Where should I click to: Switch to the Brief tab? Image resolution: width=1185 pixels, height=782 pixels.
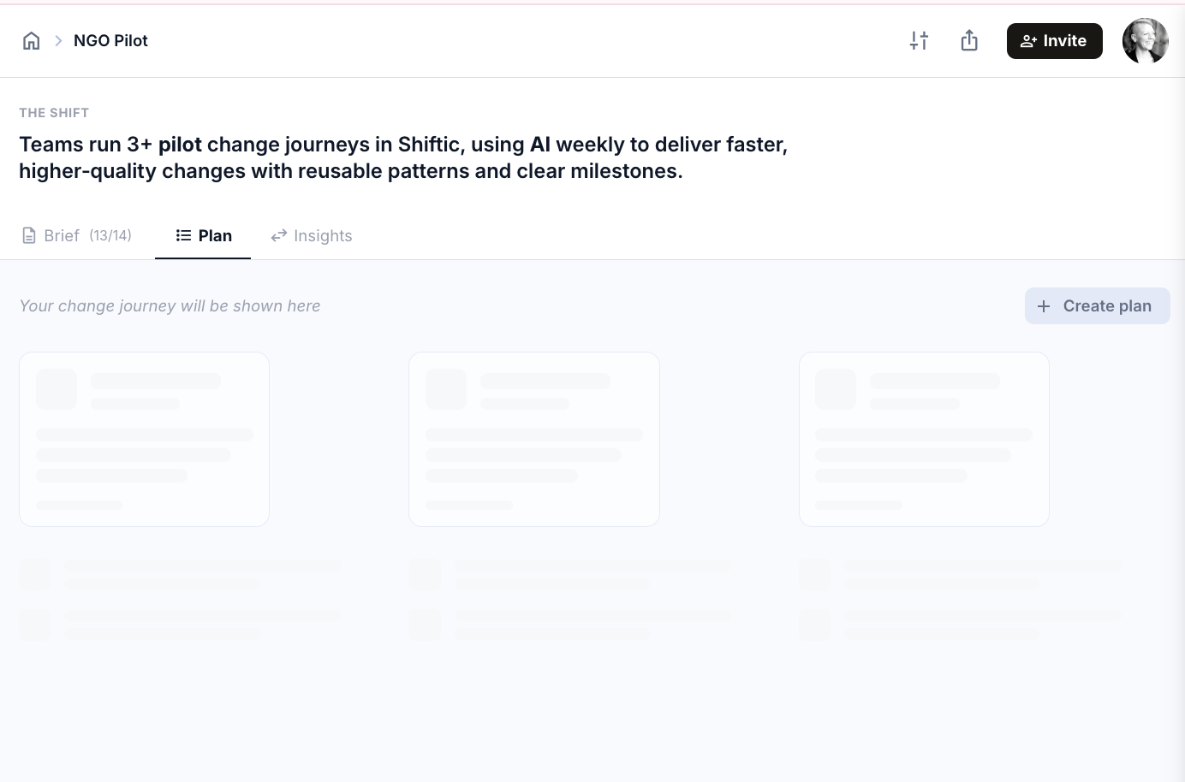coord(77,235)
